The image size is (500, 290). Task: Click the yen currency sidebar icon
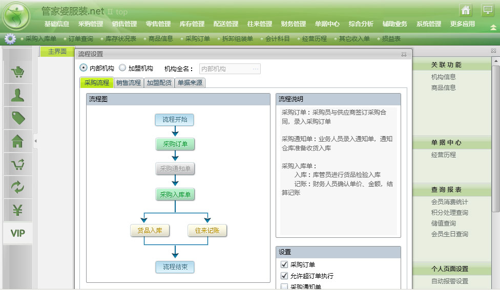pos(18,210)
